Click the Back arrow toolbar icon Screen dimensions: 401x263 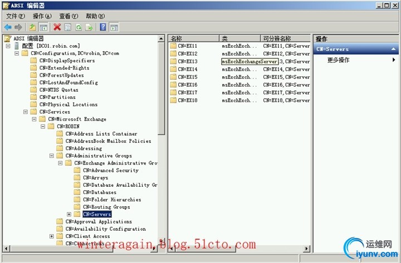click(x=8, y=27)
